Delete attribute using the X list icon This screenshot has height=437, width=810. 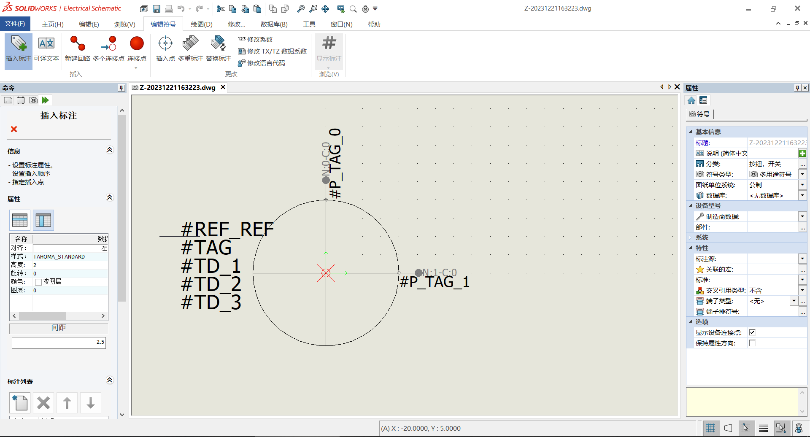click(x=43, y=403)
